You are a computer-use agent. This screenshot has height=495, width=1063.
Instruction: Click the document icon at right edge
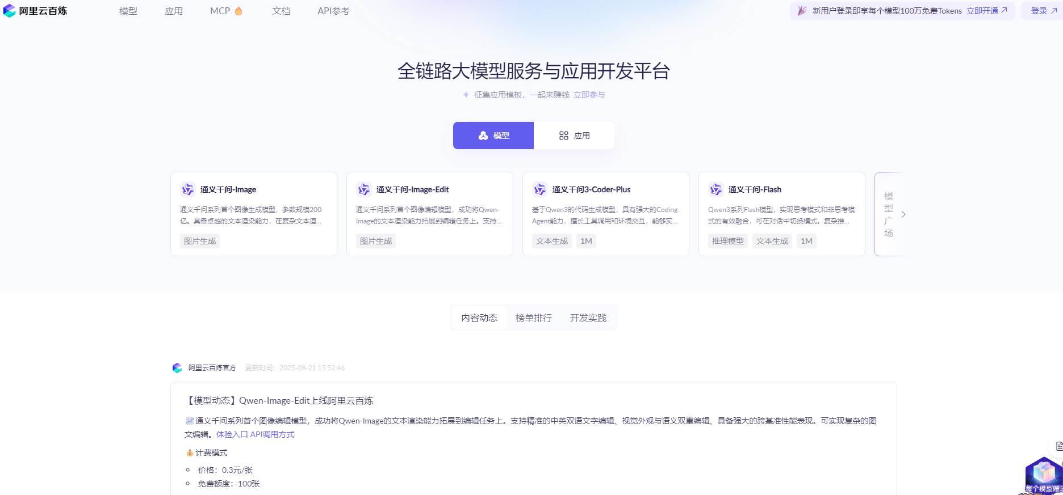[1058, 446]
